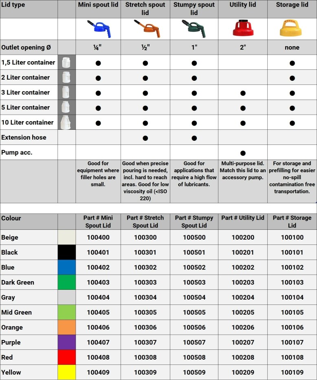317x380 pixels.
Task: Select the 3 Liter container thumbnail
Action: 66,92
